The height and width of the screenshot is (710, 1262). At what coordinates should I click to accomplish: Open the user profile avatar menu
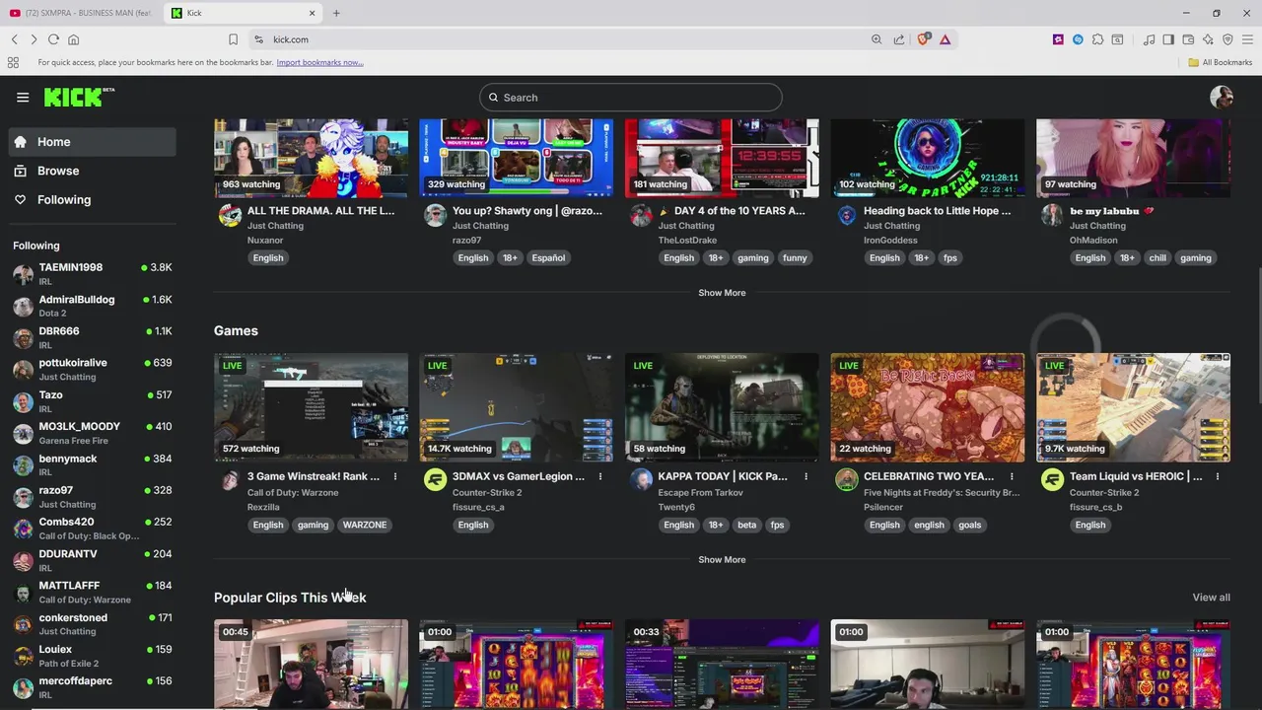coord(1222,97)
